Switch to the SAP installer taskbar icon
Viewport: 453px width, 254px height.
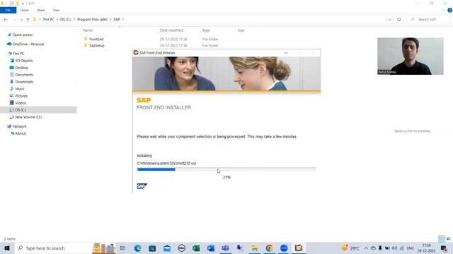pos(299,248)
